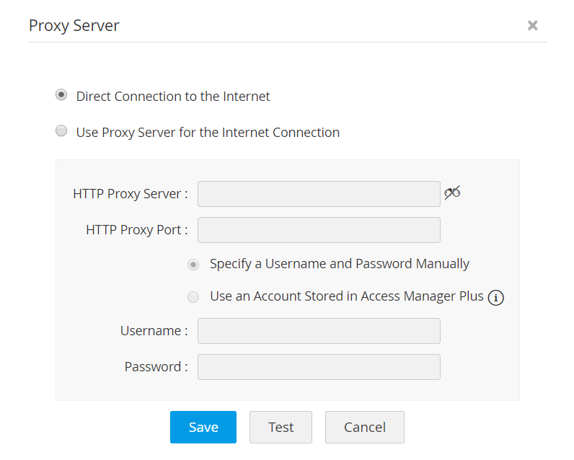Click the 'Specify a Username and Password Manually' text

[x=340, y=264]
